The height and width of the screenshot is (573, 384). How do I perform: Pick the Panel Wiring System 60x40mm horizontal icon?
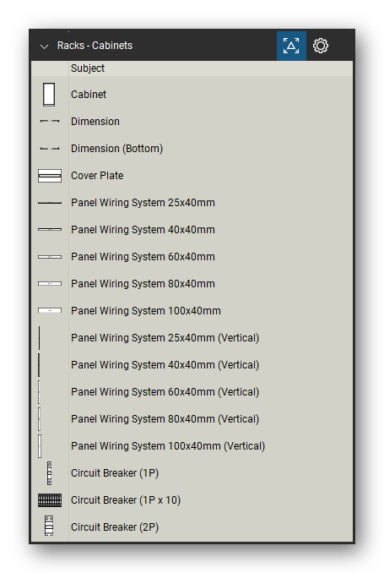[x=50, y=257]
